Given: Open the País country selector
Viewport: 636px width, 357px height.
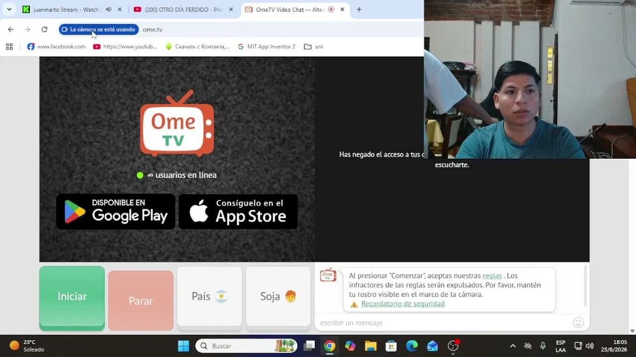Looking at the screenshot, I should point(209,297).
